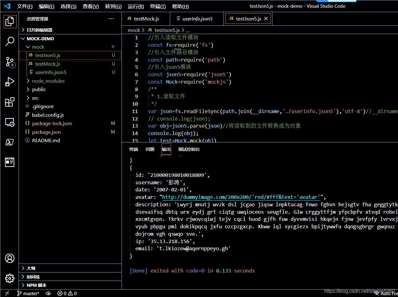
Task: Open the Source Control view with badge
Action: [x=10, y=62]
